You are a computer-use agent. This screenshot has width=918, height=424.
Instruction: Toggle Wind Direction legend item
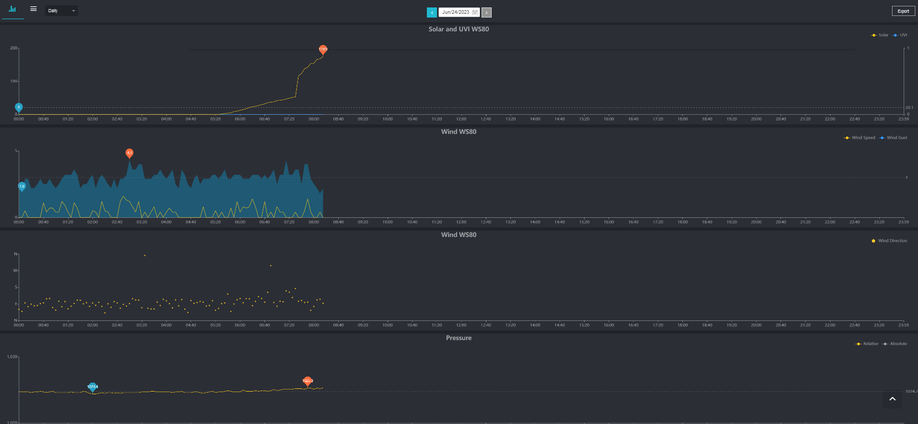(889, 241)
